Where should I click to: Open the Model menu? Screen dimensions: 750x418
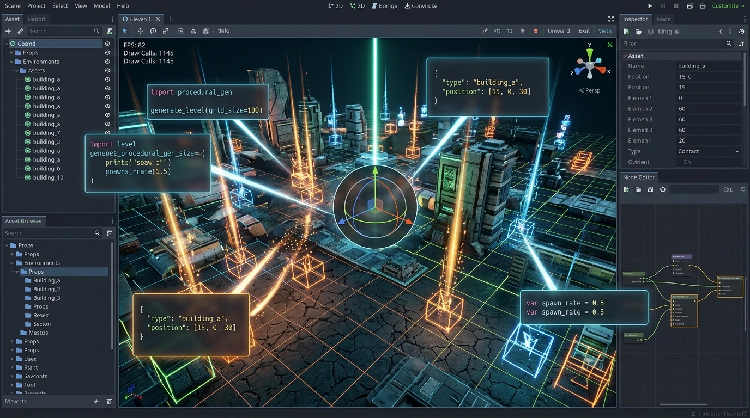[102, 6]
